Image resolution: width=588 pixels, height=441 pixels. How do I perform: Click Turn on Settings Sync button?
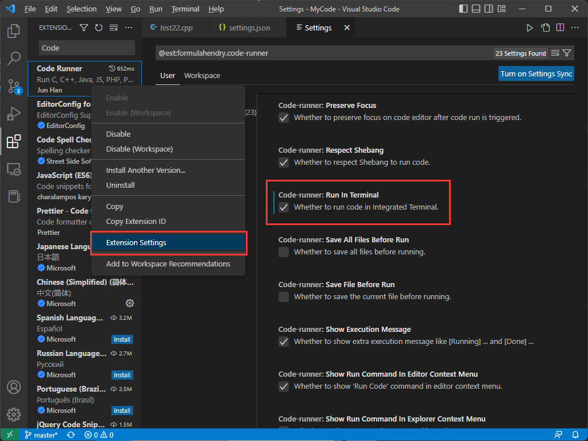[536, 74]
